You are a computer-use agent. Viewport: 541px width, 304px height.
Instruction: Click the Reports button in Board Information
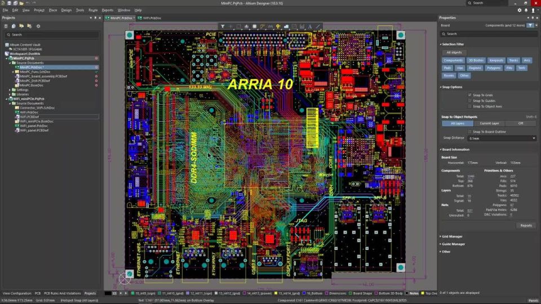click(526, 225)
